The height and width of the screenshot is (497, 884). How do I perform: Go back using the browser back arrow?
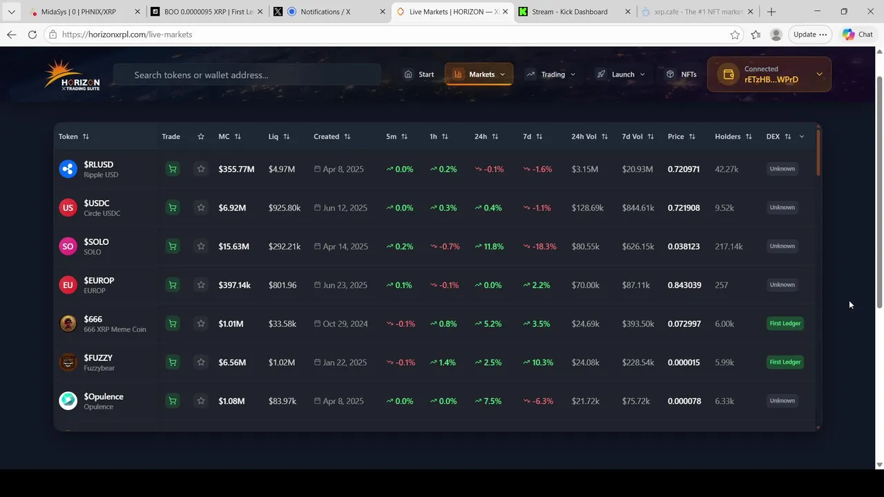pyautogui.click(x=11, y=35)
